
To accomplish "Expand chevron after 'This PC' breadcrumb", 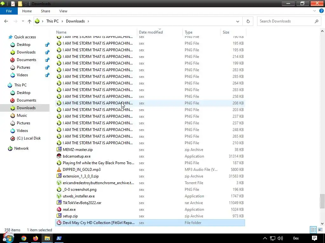I will tap(62, 21).
